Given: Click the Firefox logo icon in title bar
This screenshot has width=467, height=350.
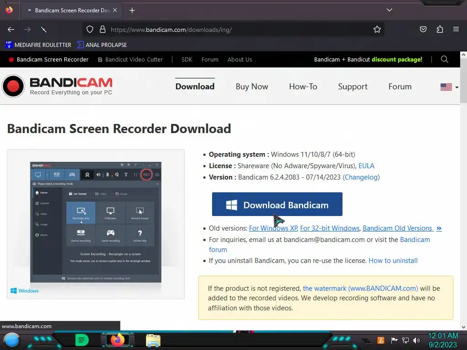Looking at the screenshot, I should [9, 10].
